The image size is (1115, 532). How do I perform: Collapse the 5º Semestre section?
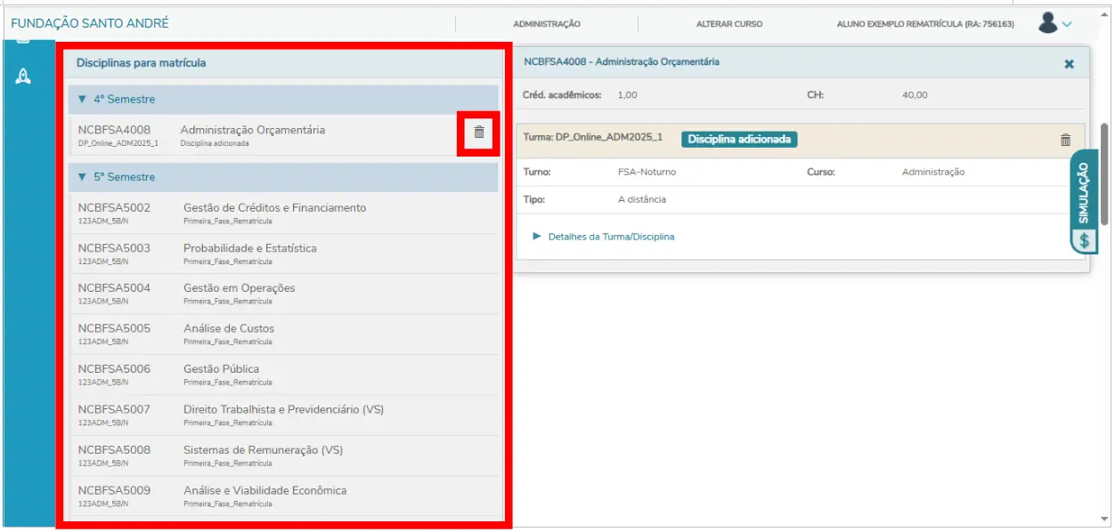pyautogui.click(x=83, y=177)
